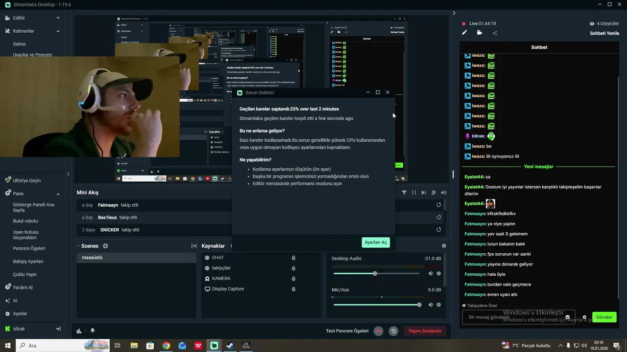This screenshot has height=352, width=627.
Task: Pause the Mini Akış alert queue
Action: [414, 193]
